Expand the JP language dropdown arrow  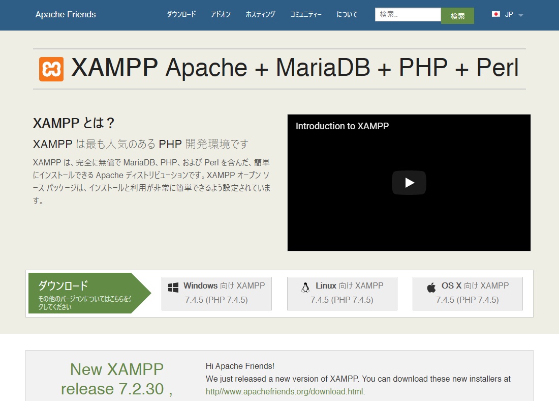520,15
